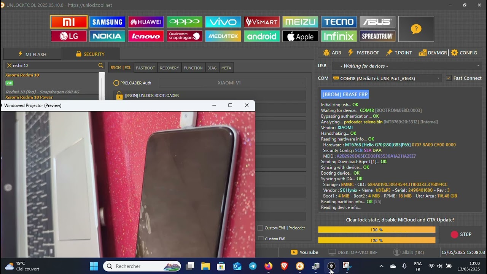Screen dimensions: 487x274
Task: Click the upper 100 % progress bar
Action: click(x=377, y=230)
